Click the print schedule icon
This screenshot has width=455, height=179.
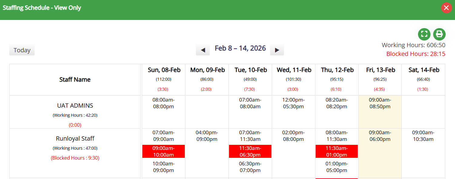coord(439,34)
